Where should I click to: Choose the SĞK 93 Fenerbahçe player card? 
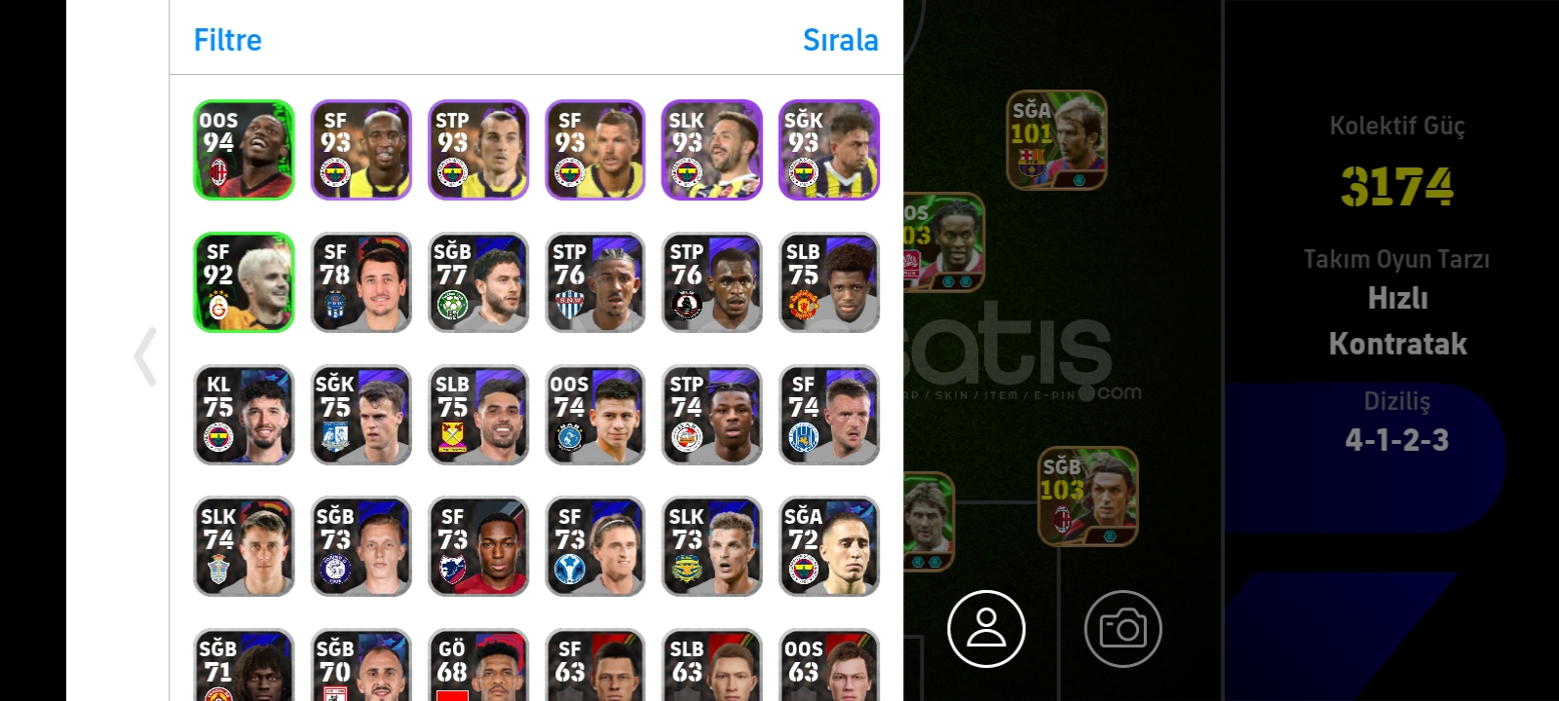(829, 150)
